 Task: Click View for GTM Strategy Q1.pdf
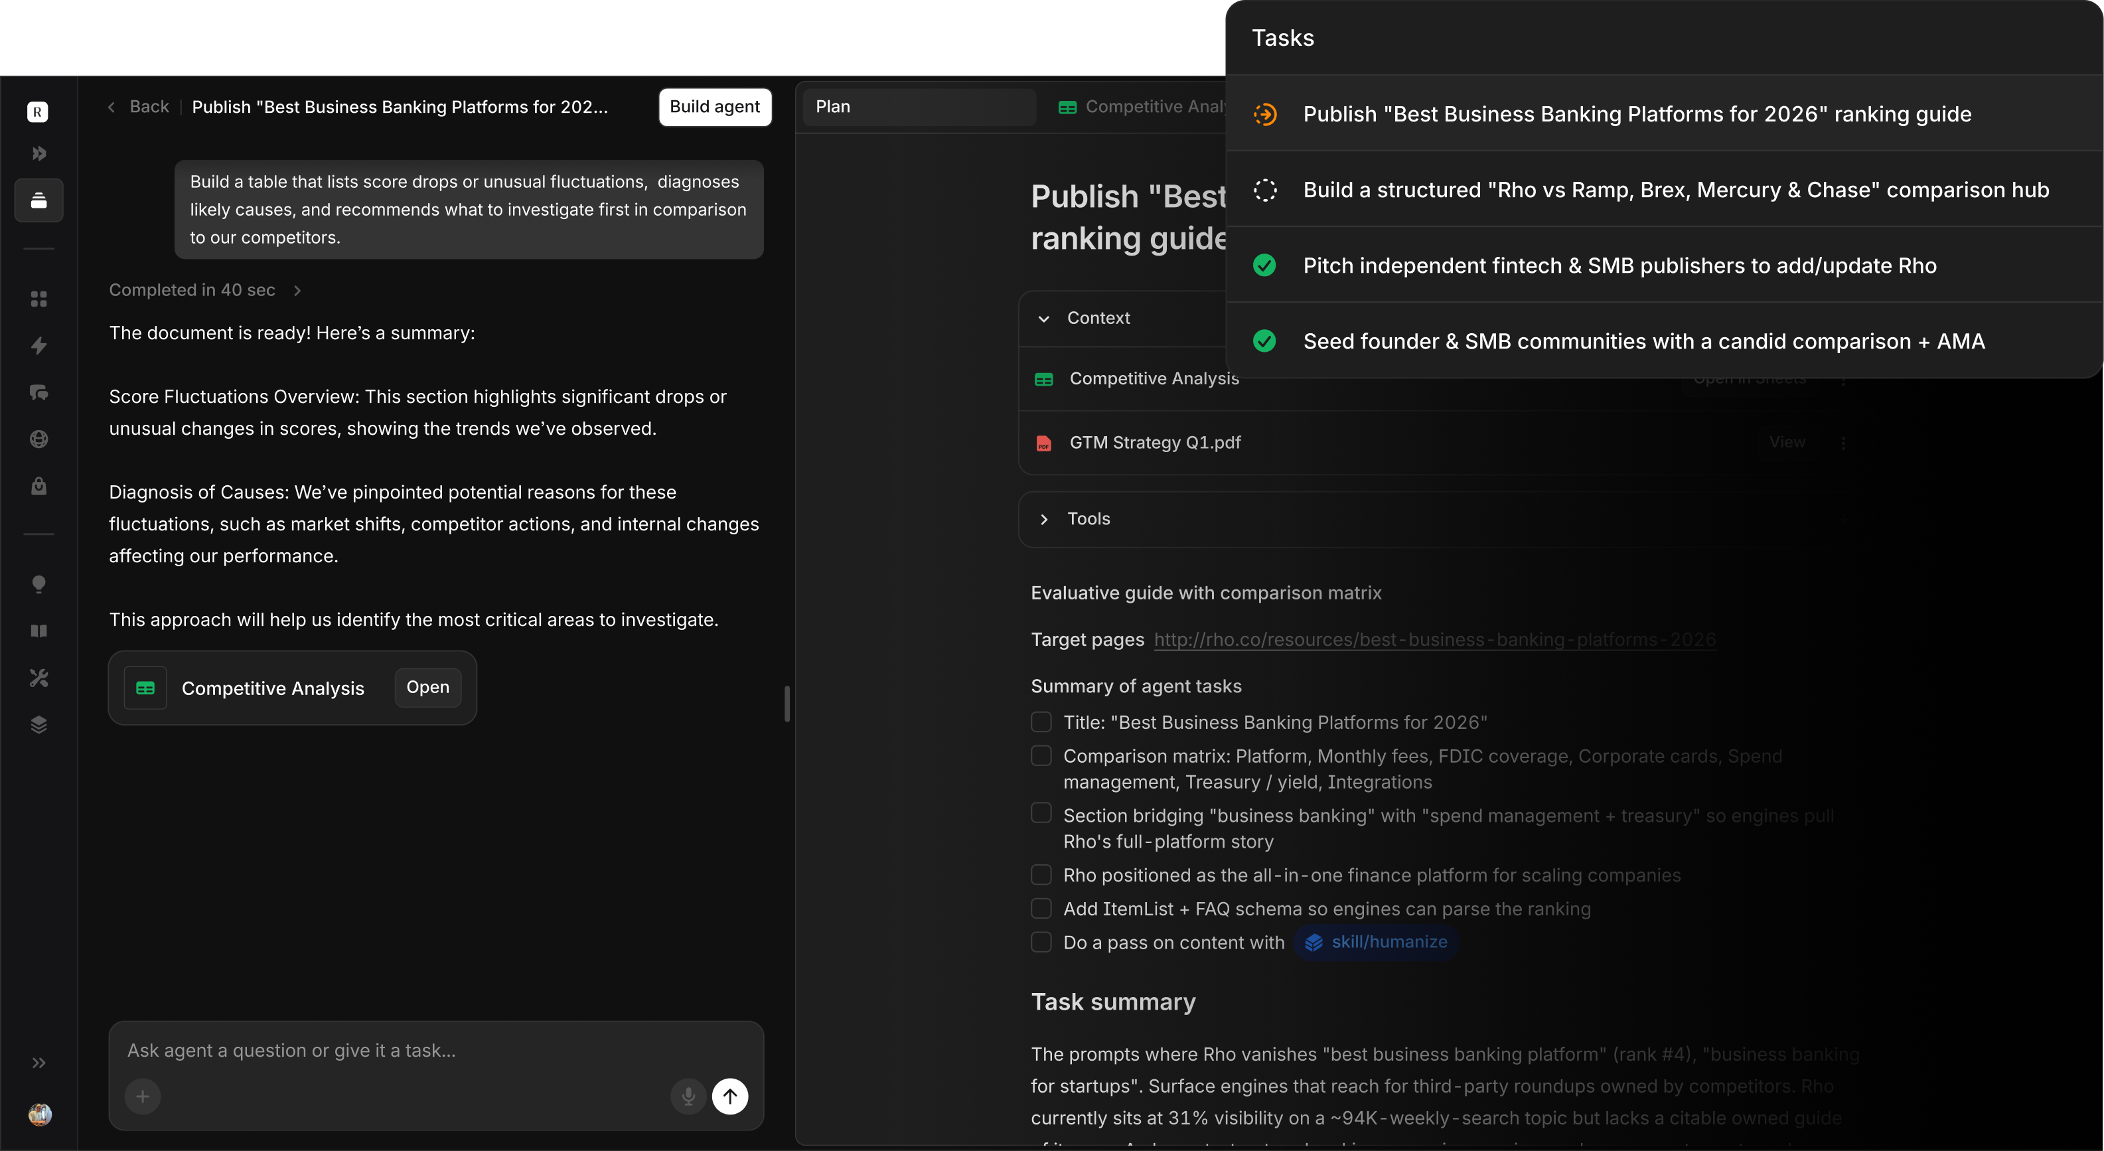1787,443
